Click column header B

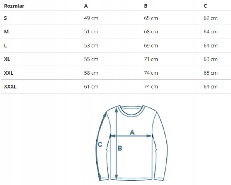145,6
